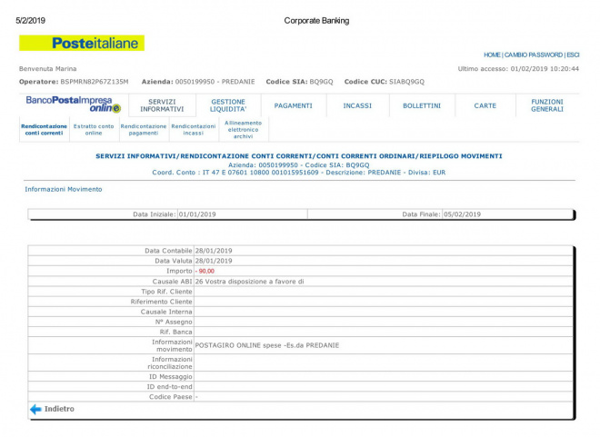This screenshot has width=600, height=437.
Task: Switch to the Rendicontazione pagamenti tab
Action: (144, 130)
